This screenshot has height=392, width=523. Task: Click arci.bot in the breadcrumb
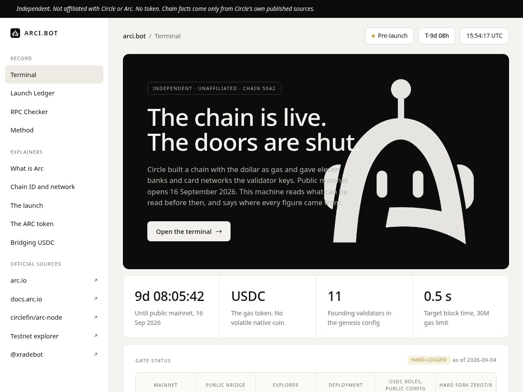point(134,36)
